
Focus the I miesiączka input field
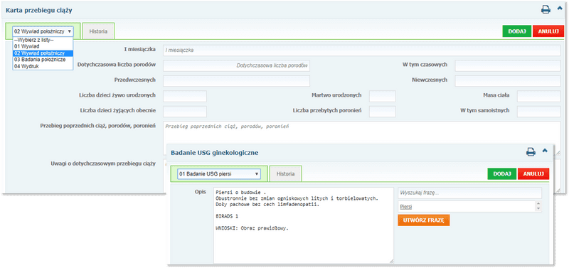[x=362, y=50]
